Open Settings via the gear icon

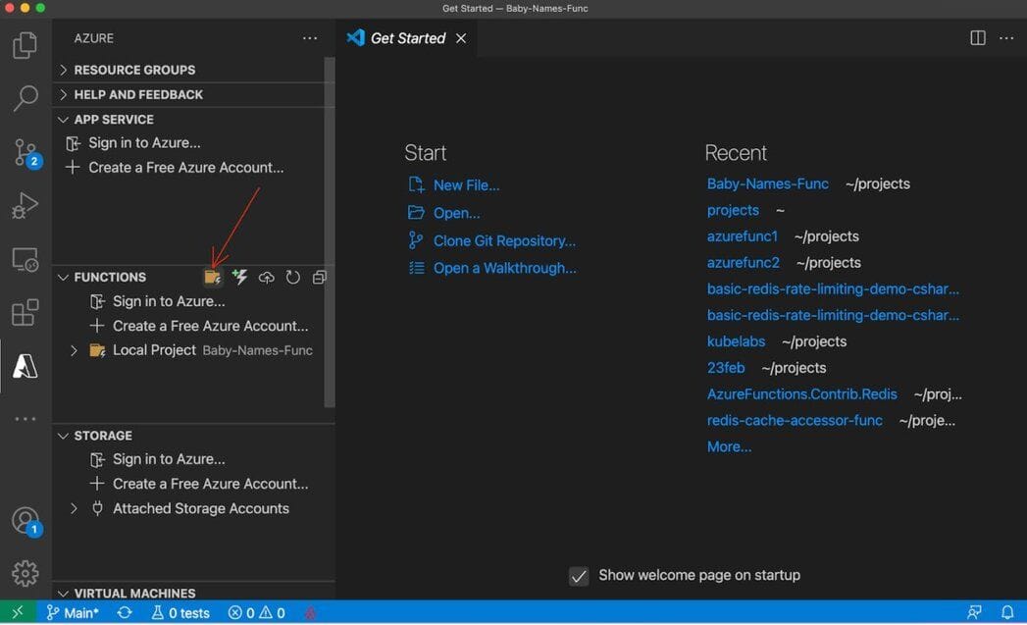point(26,574)
